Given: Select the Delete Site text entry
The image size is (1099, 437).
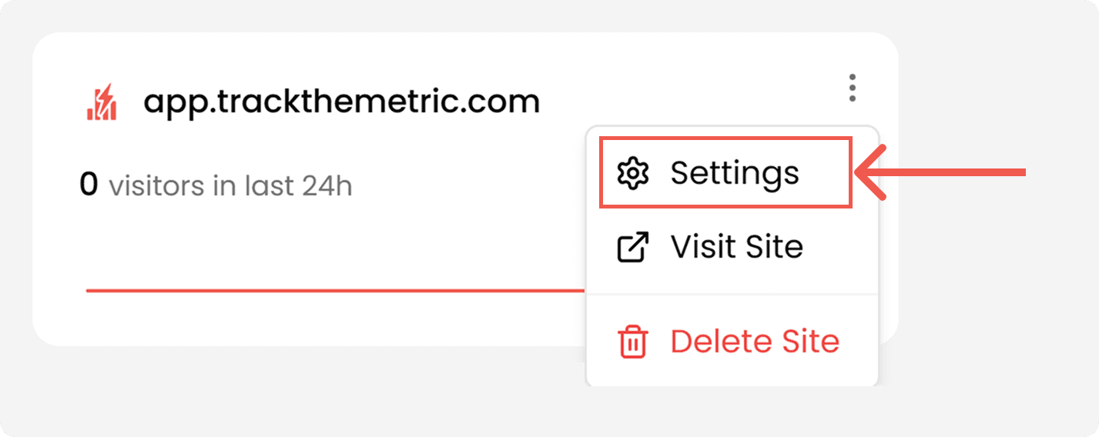Looking at the screenshot, I should coord(755,342).
